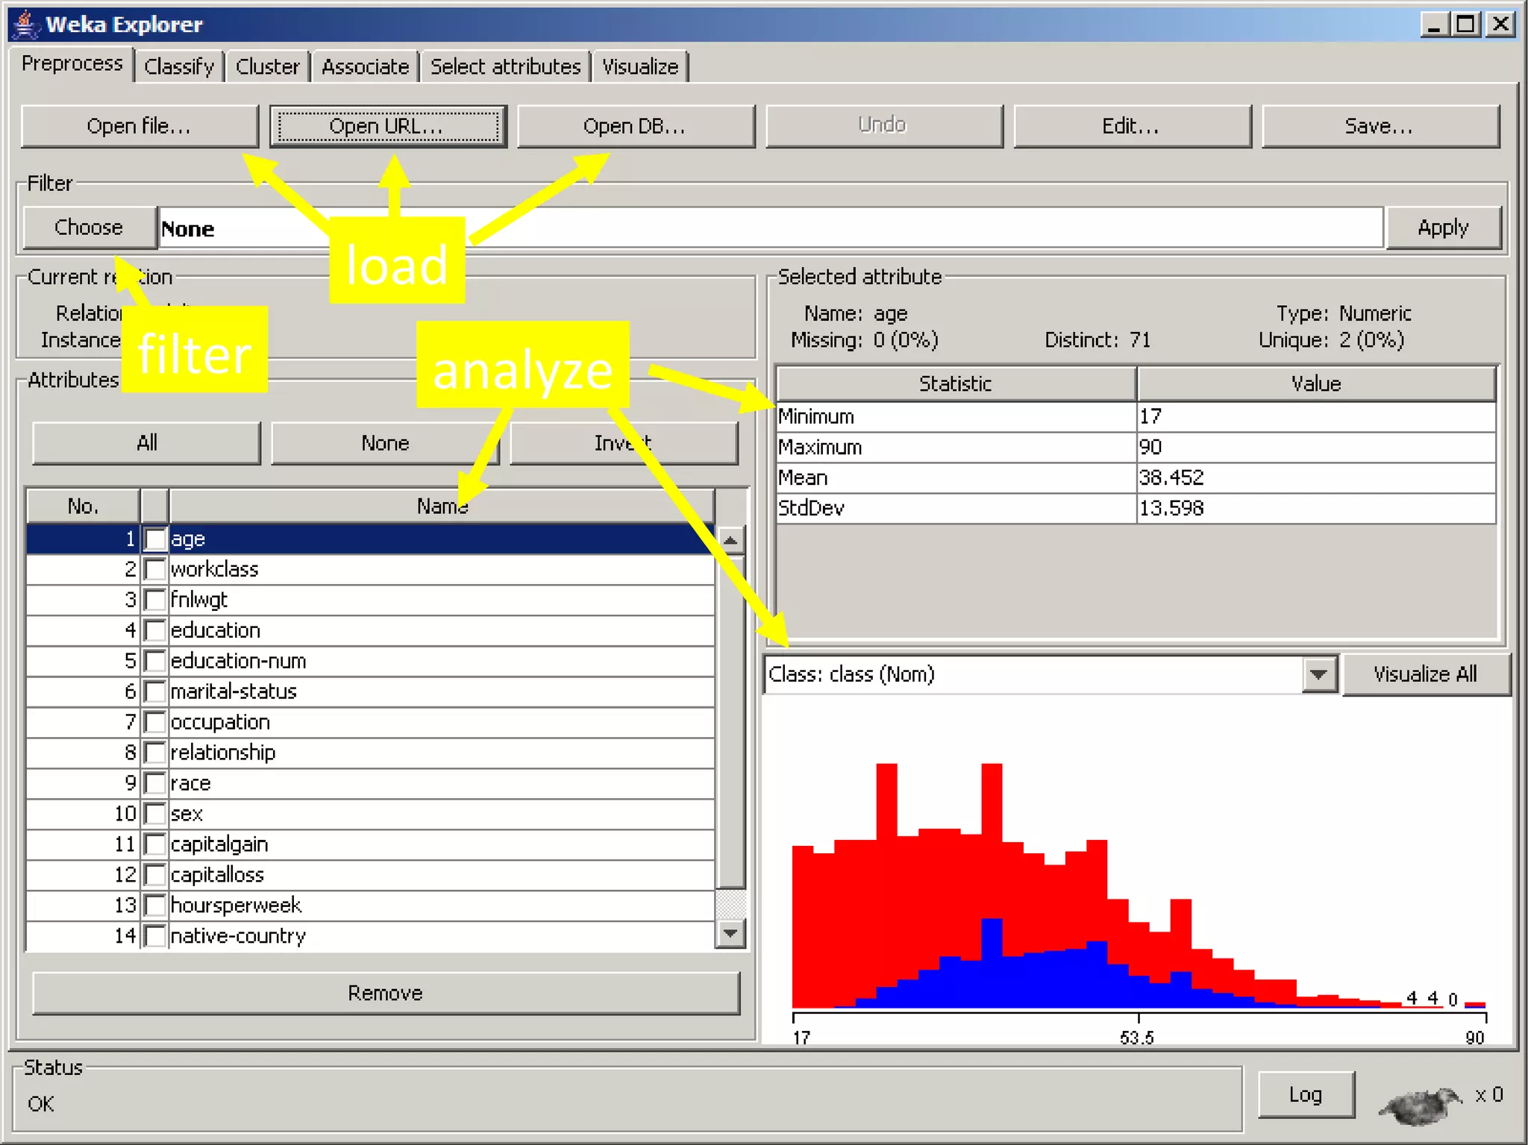Image resolution: width=1528 pixels, height=1145 pixels.
Task: Click the attribute list scroll-up arrow
Action: (731, 540)
